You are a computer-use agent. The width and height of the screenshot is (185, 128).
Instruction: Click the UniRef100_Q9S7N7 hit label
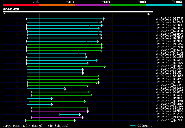click(x=169, y=19)
